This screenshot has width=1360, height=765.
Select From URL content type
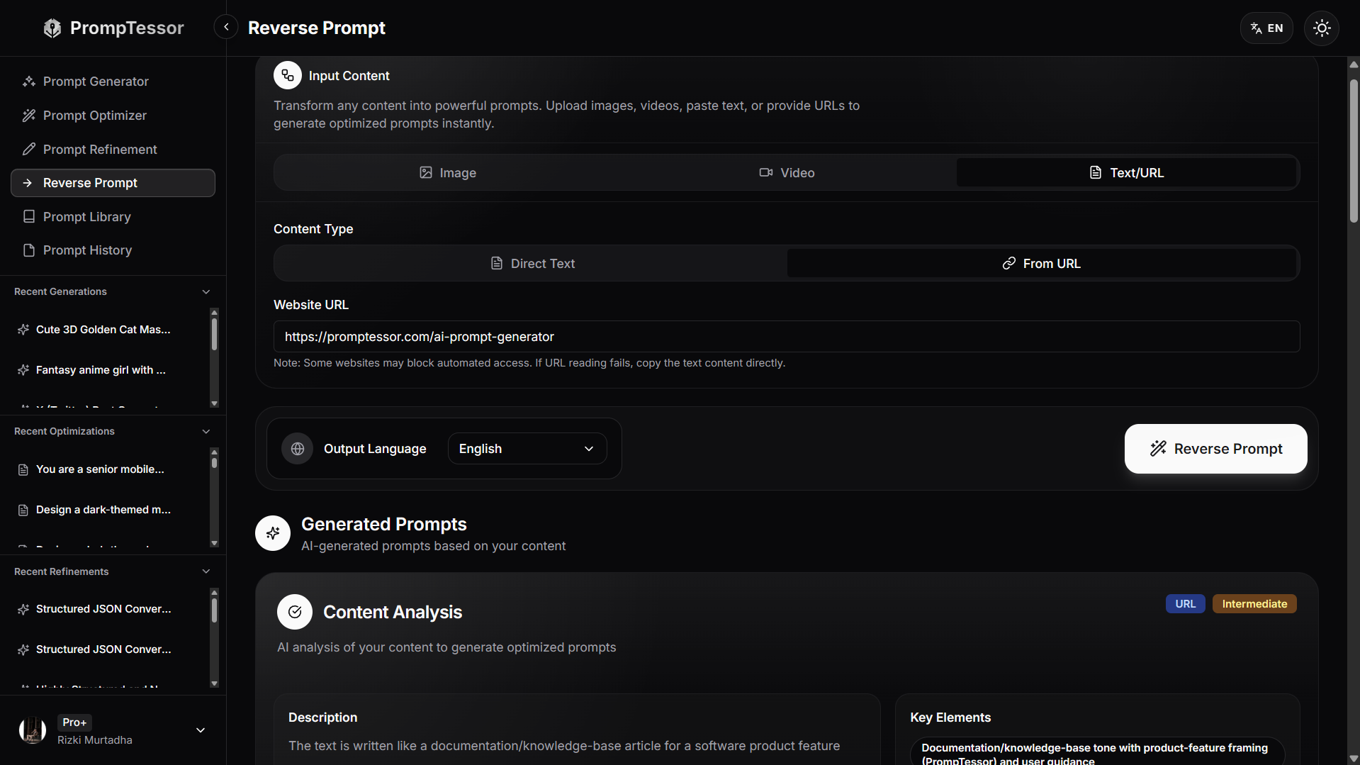1042,264
